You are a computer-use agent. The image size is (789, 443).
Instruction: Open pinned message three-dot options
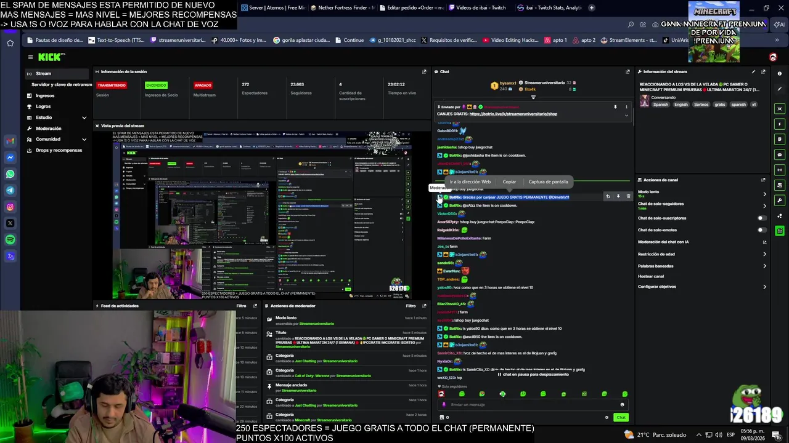click(x=626, y=107)
